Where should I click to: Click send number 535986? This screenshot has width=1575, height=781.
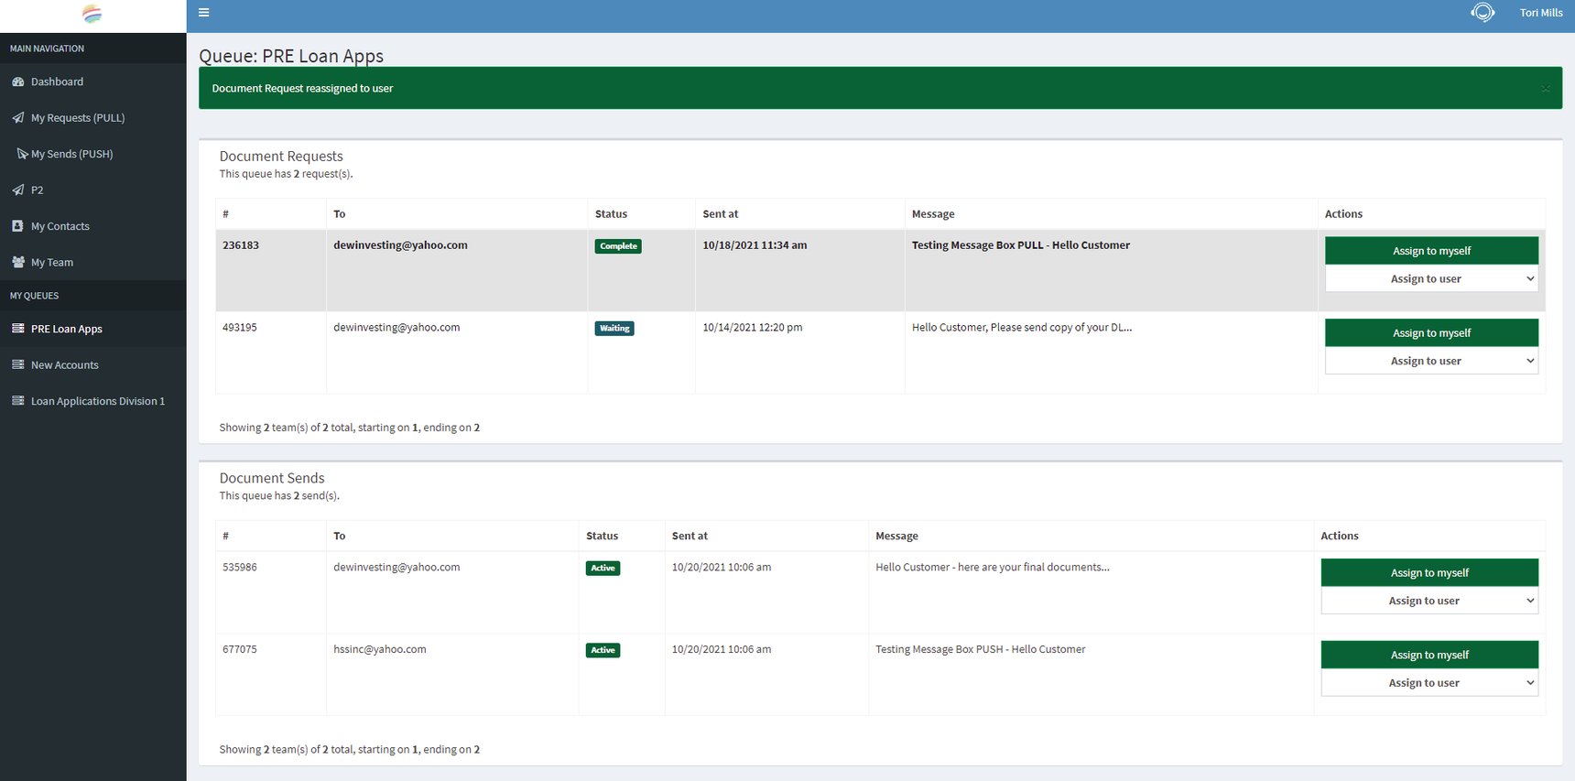click(x=240, y=568)
